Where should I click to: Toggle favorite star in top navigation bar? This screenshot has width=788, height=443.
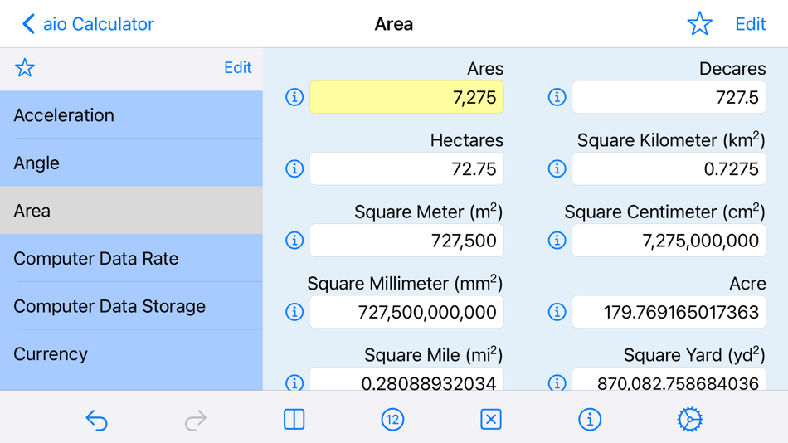coord(699,23)
